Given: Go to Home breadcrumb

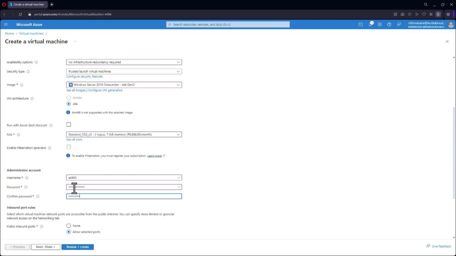Looking at the screenshot, I should click(x=10, y=33).
